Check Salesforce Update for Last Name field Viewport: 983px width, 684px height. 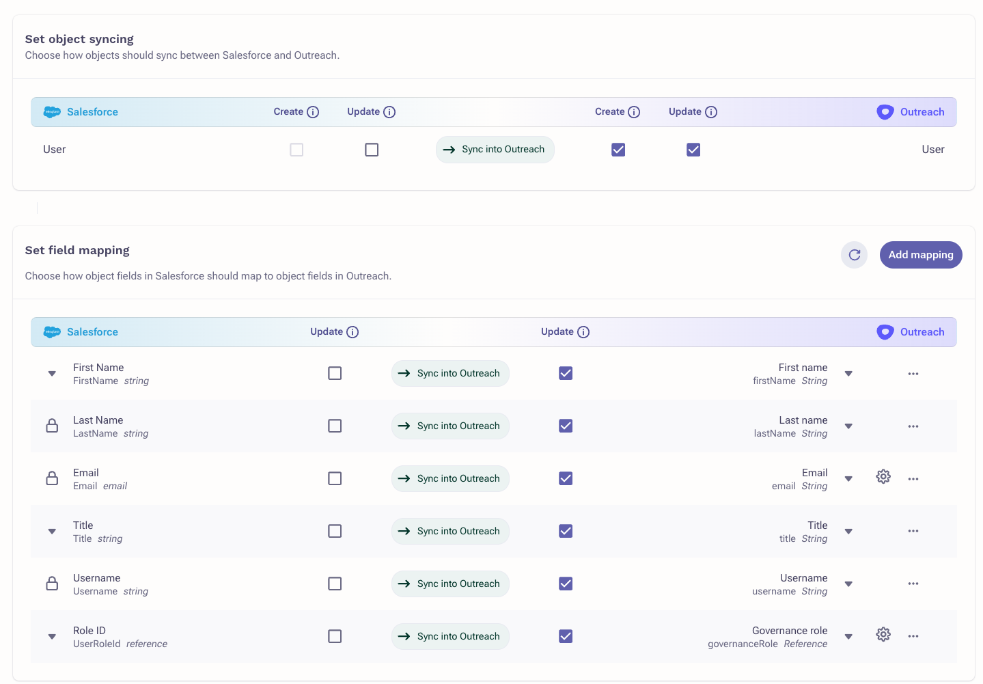point(335,426)
